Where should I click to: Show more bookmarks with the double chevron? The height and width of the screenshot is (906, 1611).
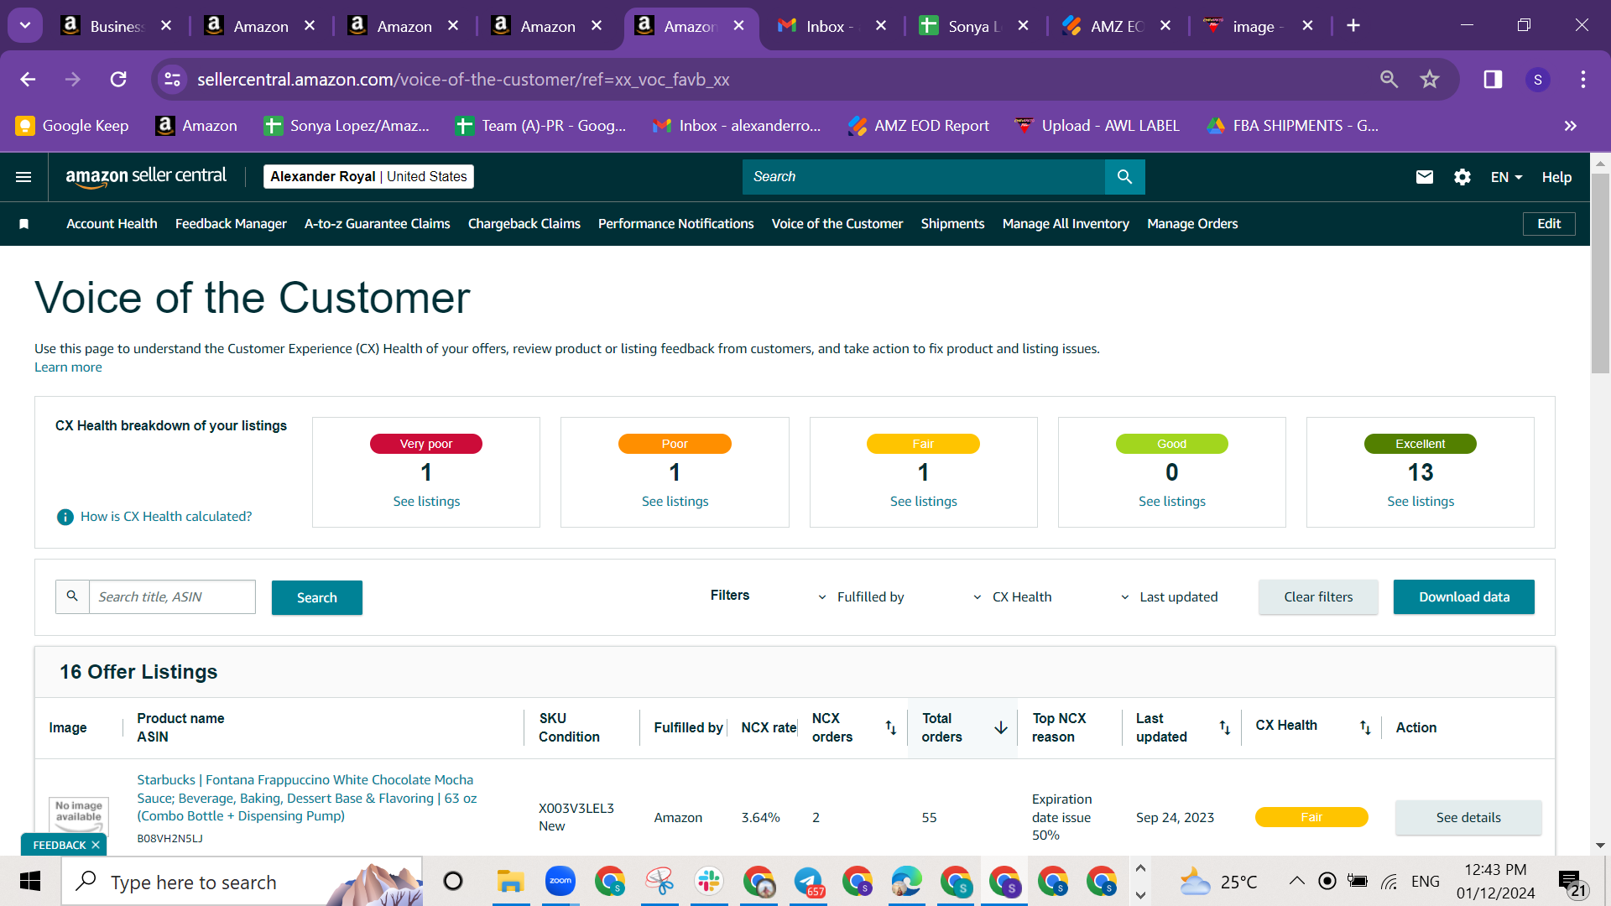pyautogui.click(x=1571, y=126)
